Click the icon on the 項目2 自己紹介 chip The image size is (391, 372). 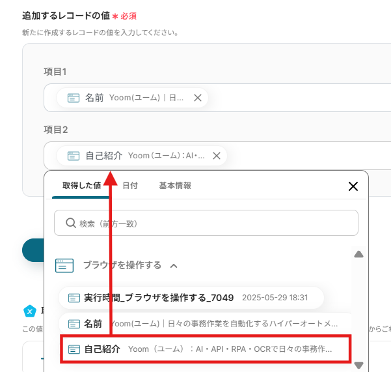74,156
